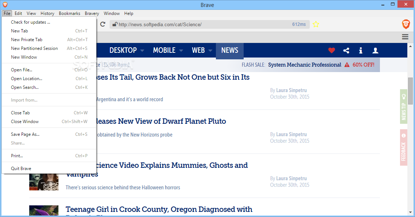Choose New Window from File menu
The height and width of the screenshot is (217, 415).
[49, 57]
